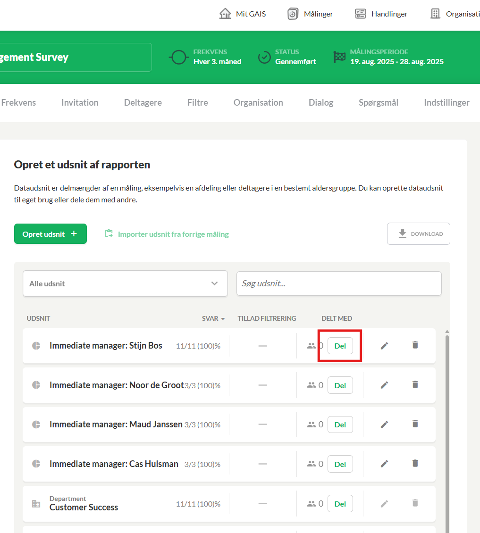This screenshot has width=480, height=533.
Task: Click pie chart icon for Cas Huisman
Action: pyautogui.click(x=36, y=464)
